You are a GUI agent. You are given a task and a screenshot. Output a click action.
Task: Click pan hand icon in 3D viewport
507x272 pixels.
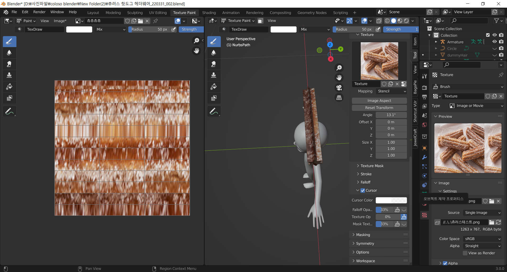tap(339, 78)
